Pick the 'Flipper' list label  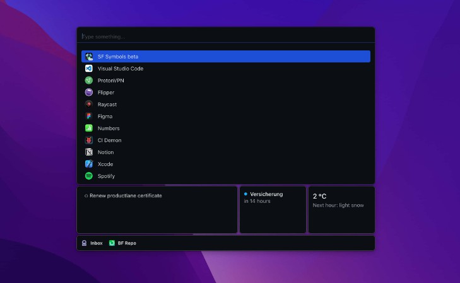pyautogui.click(x=106, y=93)
